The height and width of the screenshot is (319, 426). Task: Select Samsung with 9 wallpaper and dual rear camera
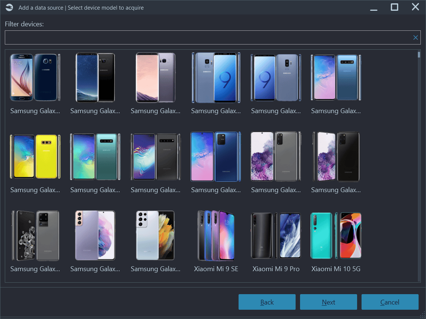click(276, 84)
